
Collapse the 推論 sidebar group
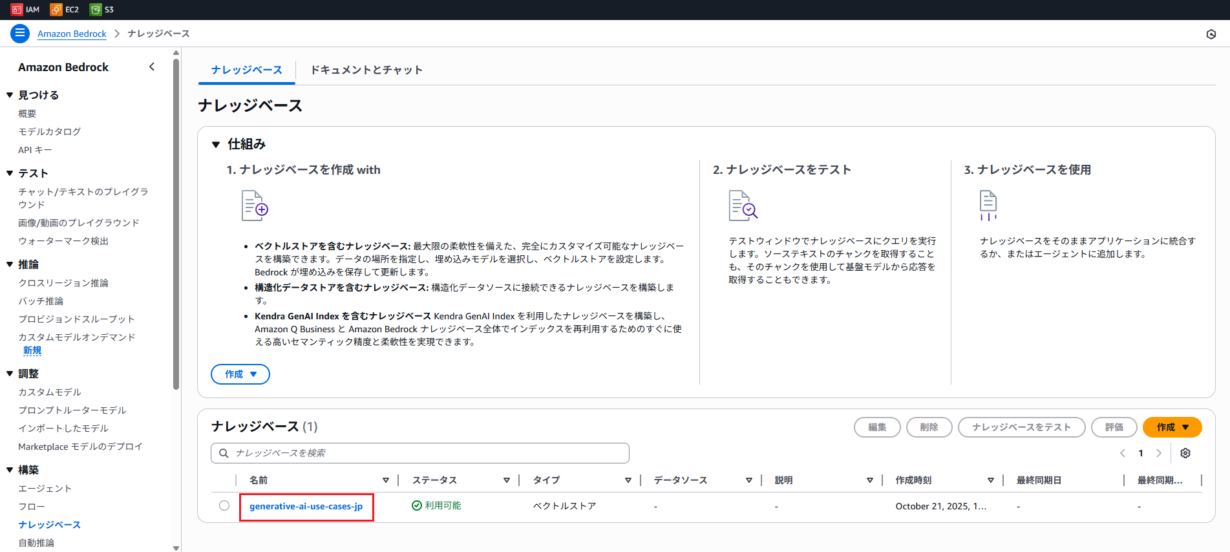click(10, 264)
